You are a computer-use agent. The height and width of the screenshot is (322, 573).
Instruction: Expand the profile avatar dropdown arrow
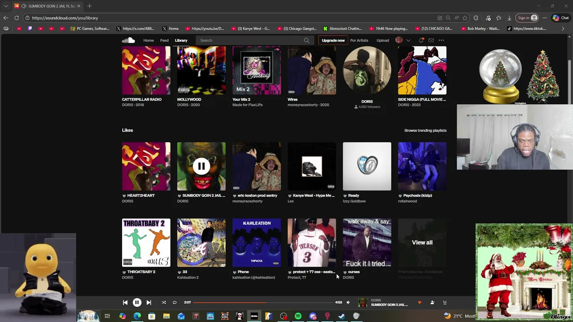click(408, 40)
